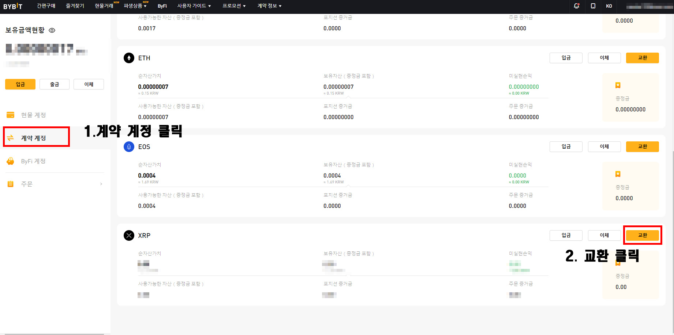Toggle balance visibility next to 보유금액현황

pos(52,30)
